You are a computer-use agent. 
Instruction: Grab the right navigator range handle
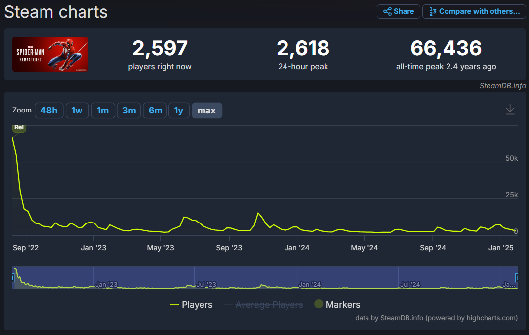[x=517, y=278]
